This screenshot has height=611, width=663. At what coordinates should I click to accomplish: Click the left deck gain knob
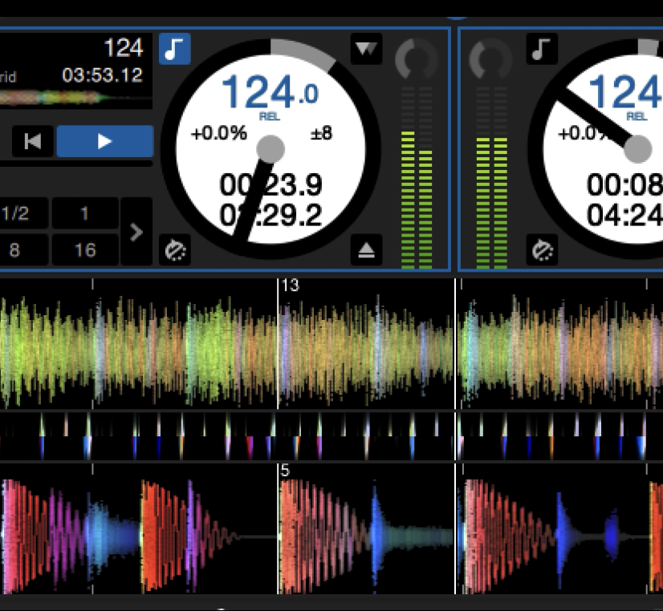click(416, 59)
